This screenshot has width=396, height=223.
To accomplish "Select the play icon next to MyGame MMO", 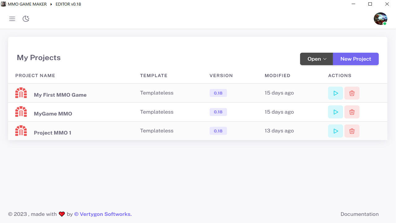I will (x=335, y=112).
